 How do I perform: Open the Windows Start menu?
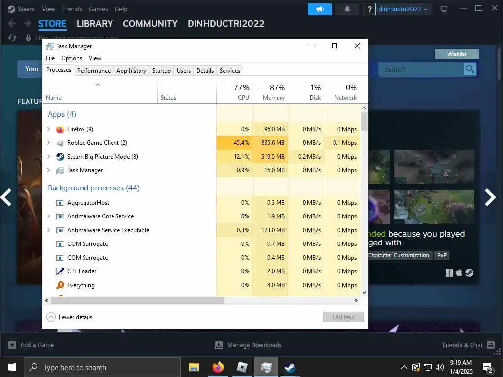tap(12, 367)
